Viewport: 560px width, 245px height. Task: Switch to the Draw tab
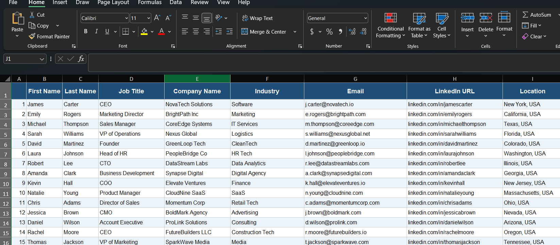[82, 2]
